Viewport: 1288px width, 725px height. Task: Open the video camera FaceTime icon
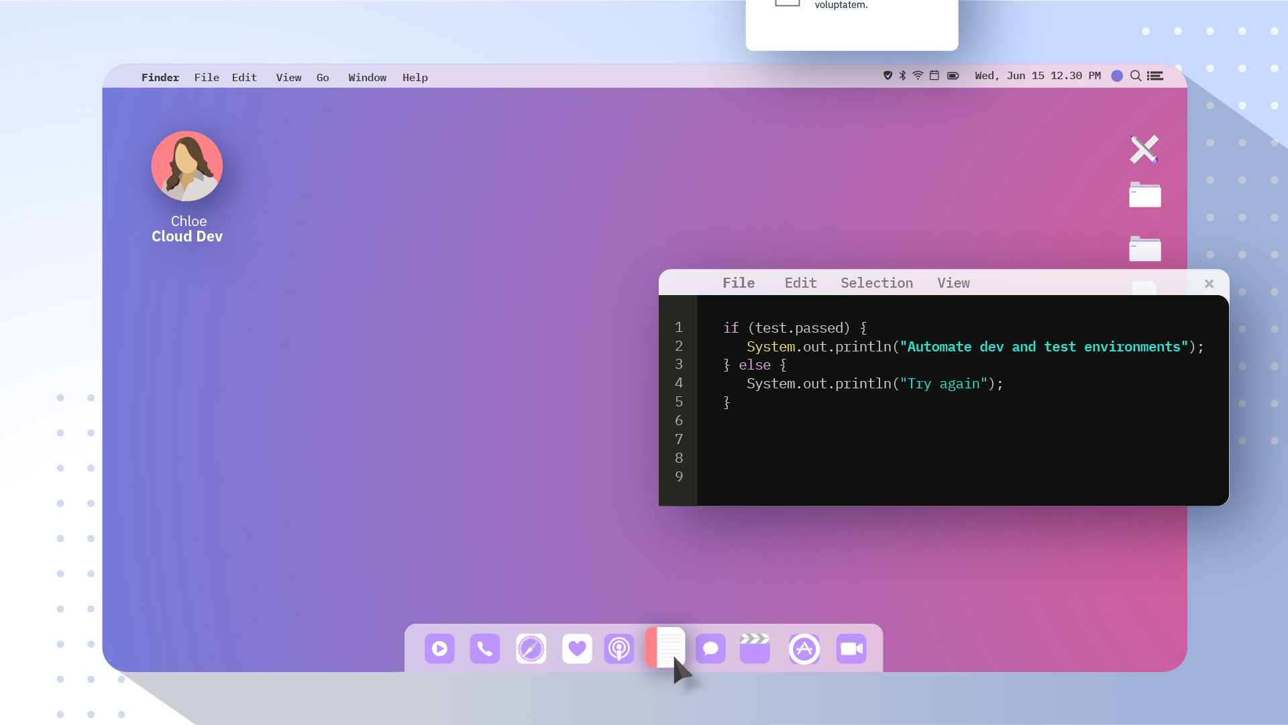[851, 649]
